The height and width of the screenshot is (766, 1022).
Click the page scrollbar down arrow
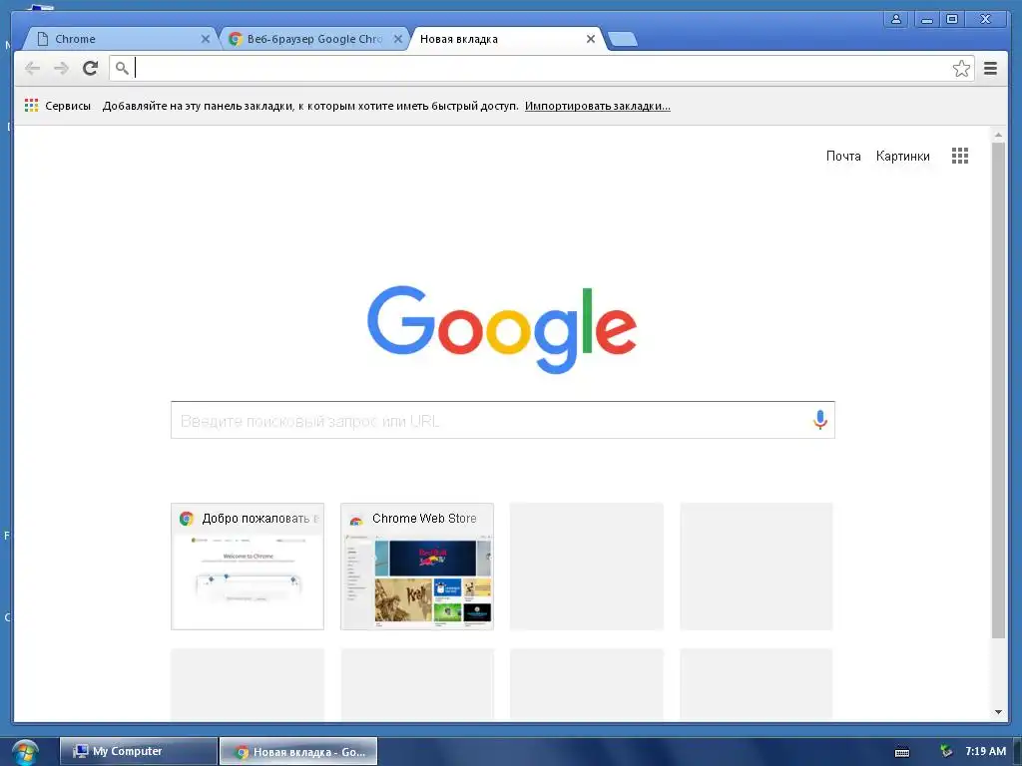point(998,712)
